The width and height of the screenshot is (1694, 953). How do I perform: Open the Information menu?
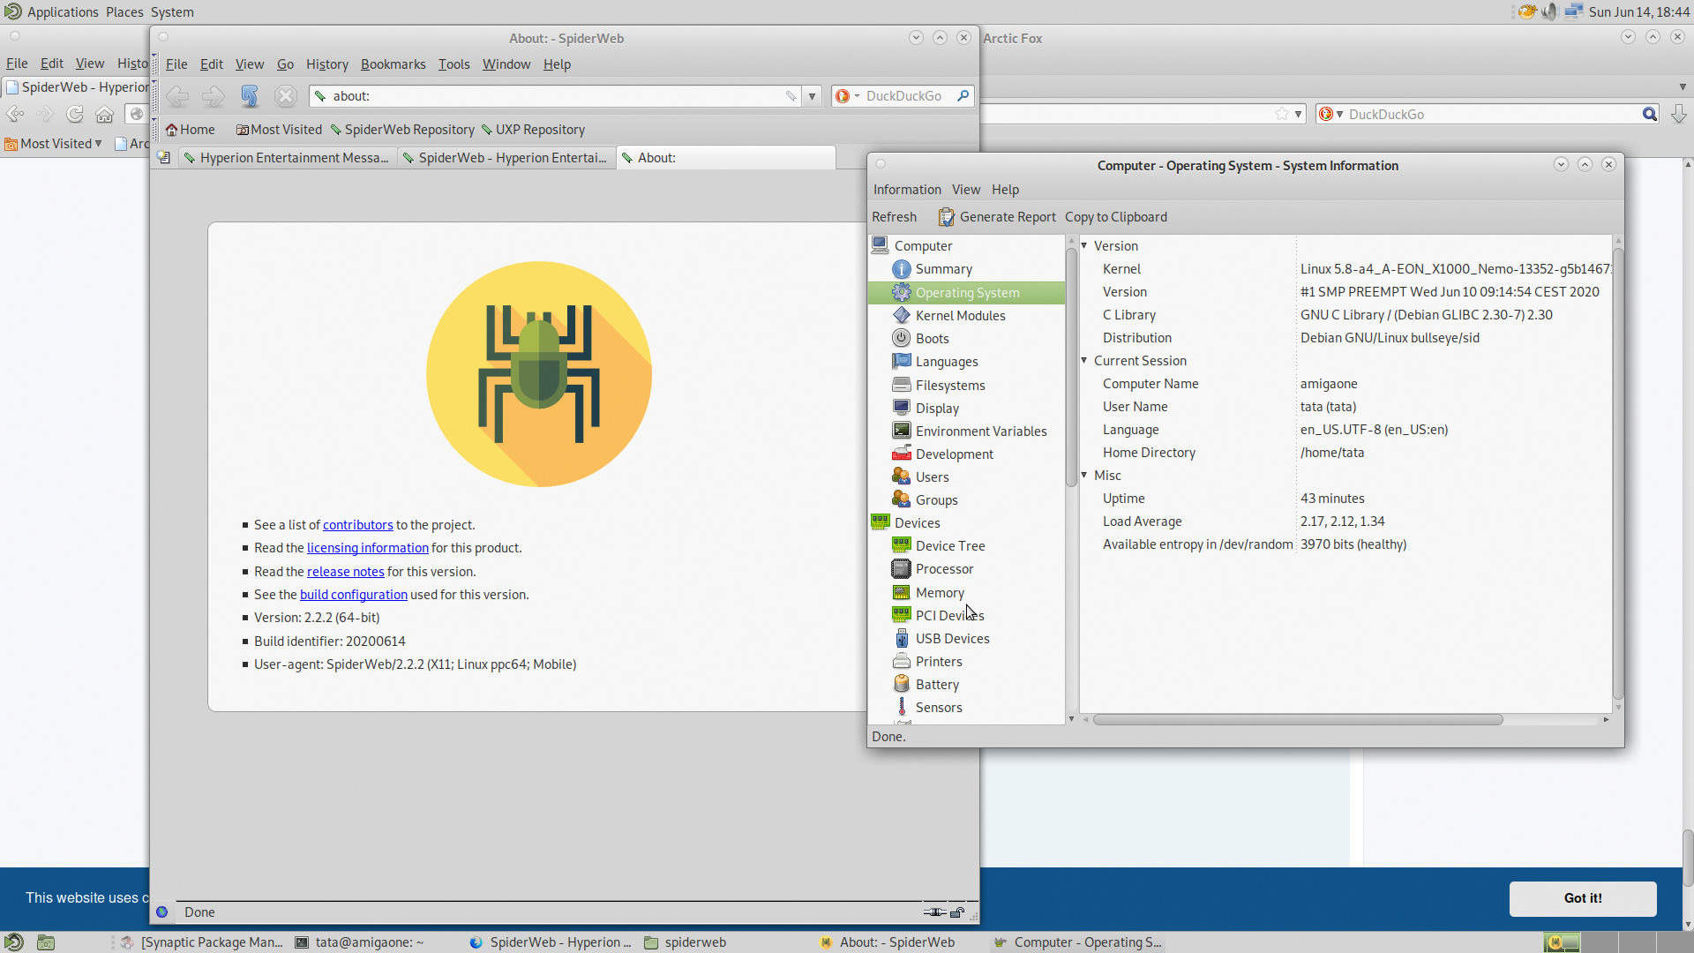(907, 190)
